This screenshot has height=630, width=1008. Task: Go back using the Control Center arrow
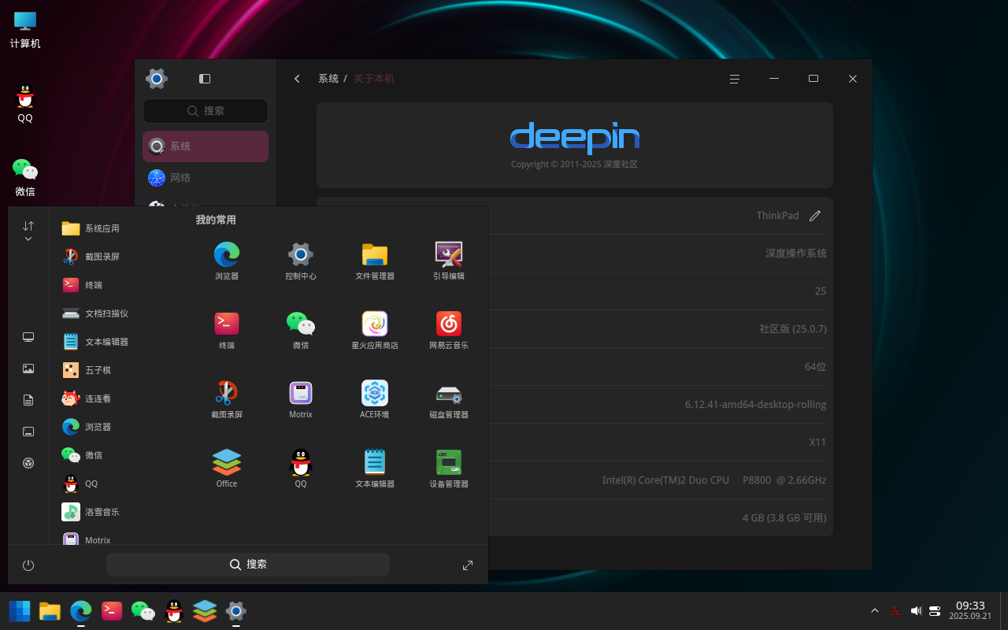(297, 79)
